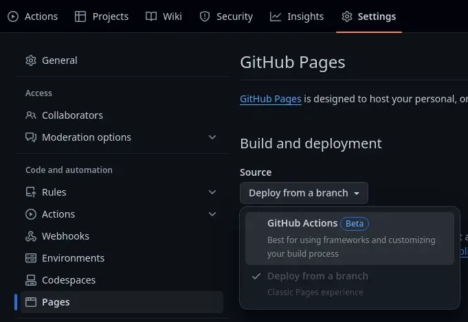Go to Environments settings
The image size is (468, 322).
point(122,258)
